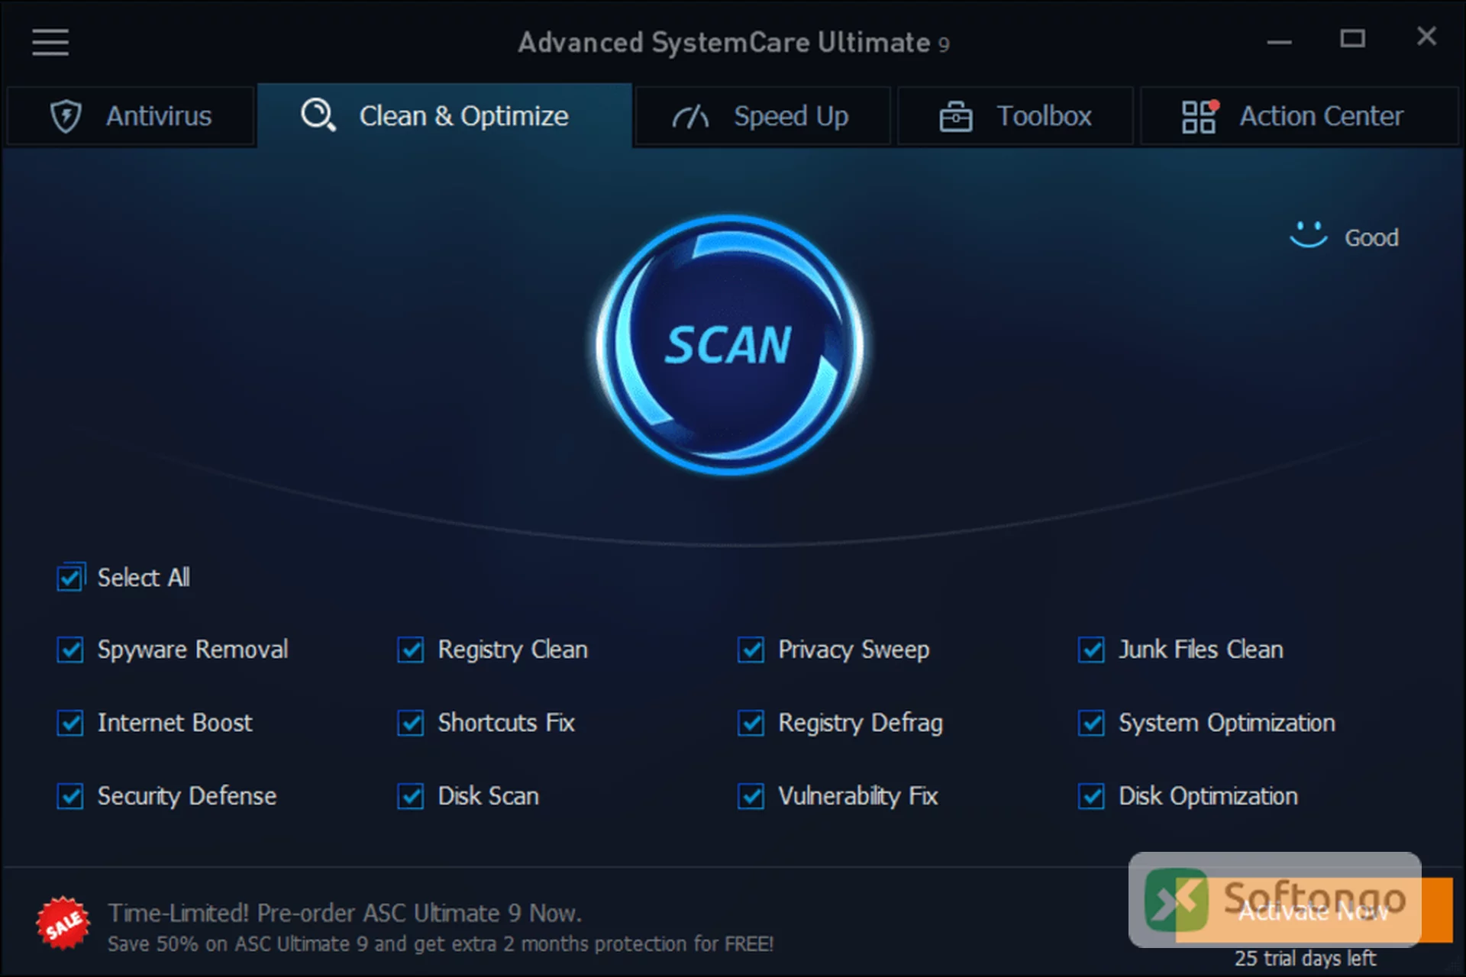
Task: Click the Toolbox briefcase icon
Action: (955, 116)
